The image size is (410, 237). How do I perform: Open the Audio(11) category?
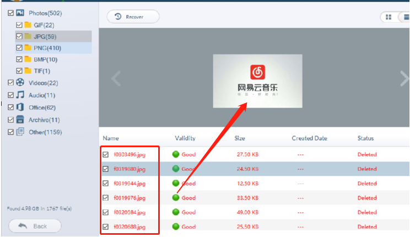(42, 95)
